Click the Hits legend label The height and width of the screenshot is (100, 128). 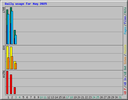pos(125,10)
